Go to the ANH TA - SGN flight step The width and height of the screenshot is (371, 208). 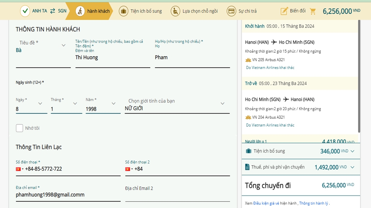43,11
